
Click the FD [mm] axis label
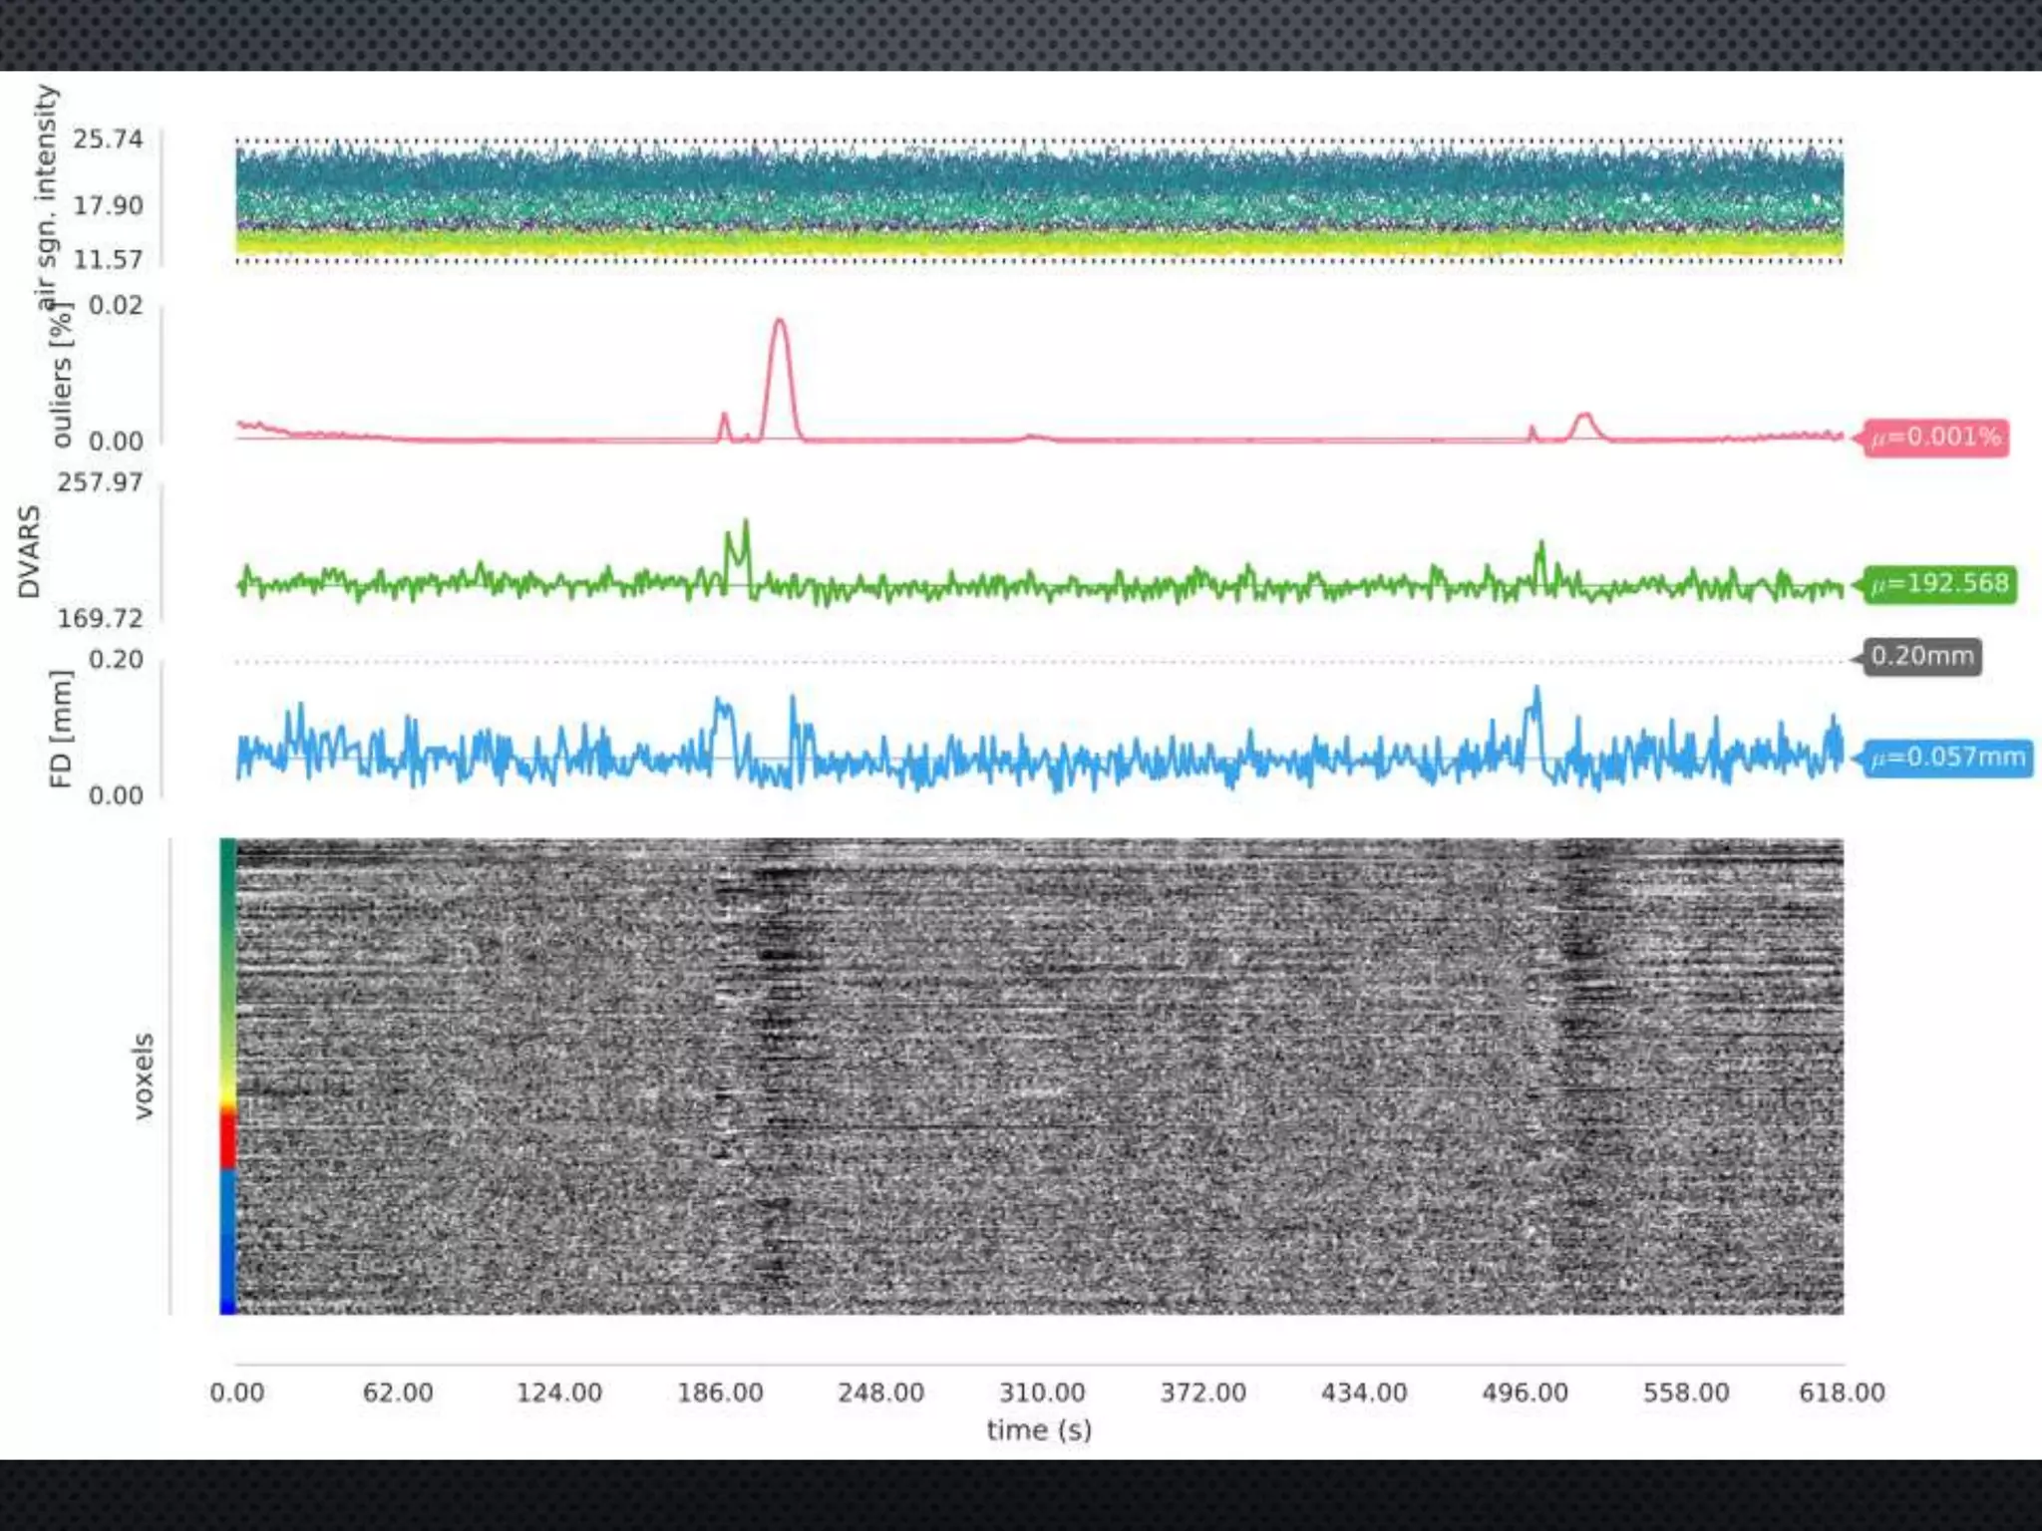(62, 729)
